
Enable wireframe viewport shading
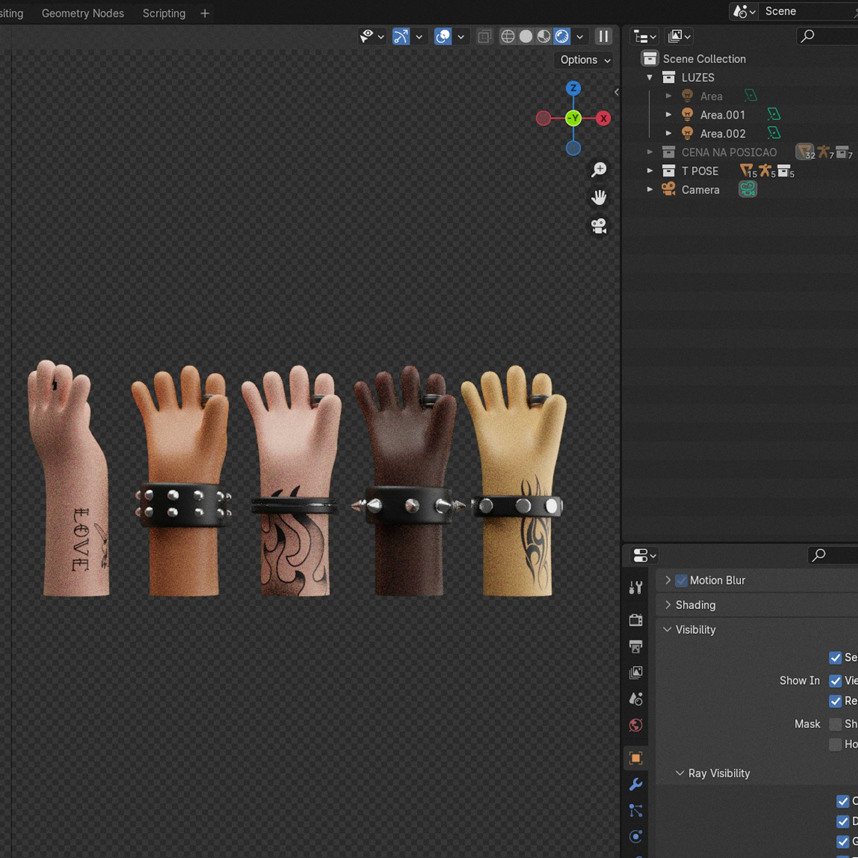(508, 36)
